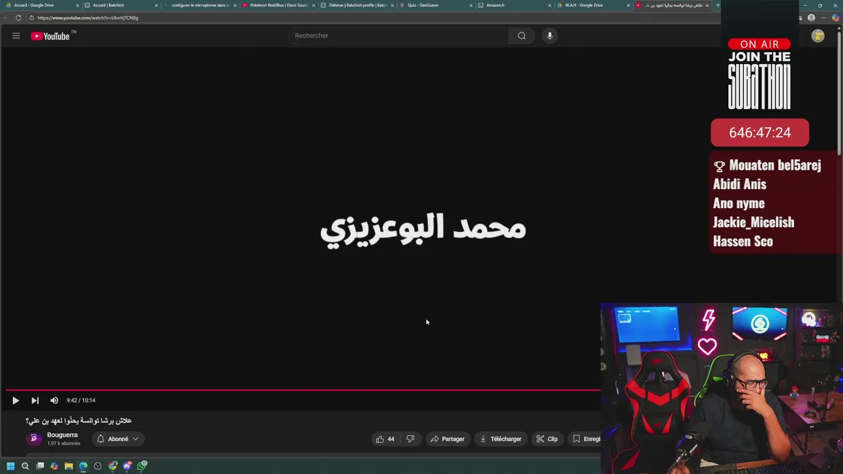
Task: Click the 9:42 / 10:14 time display
Action: 81,400
